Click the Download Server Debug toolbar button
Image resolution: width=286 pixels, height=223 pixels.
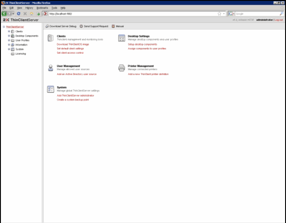(x=61, y=26)
